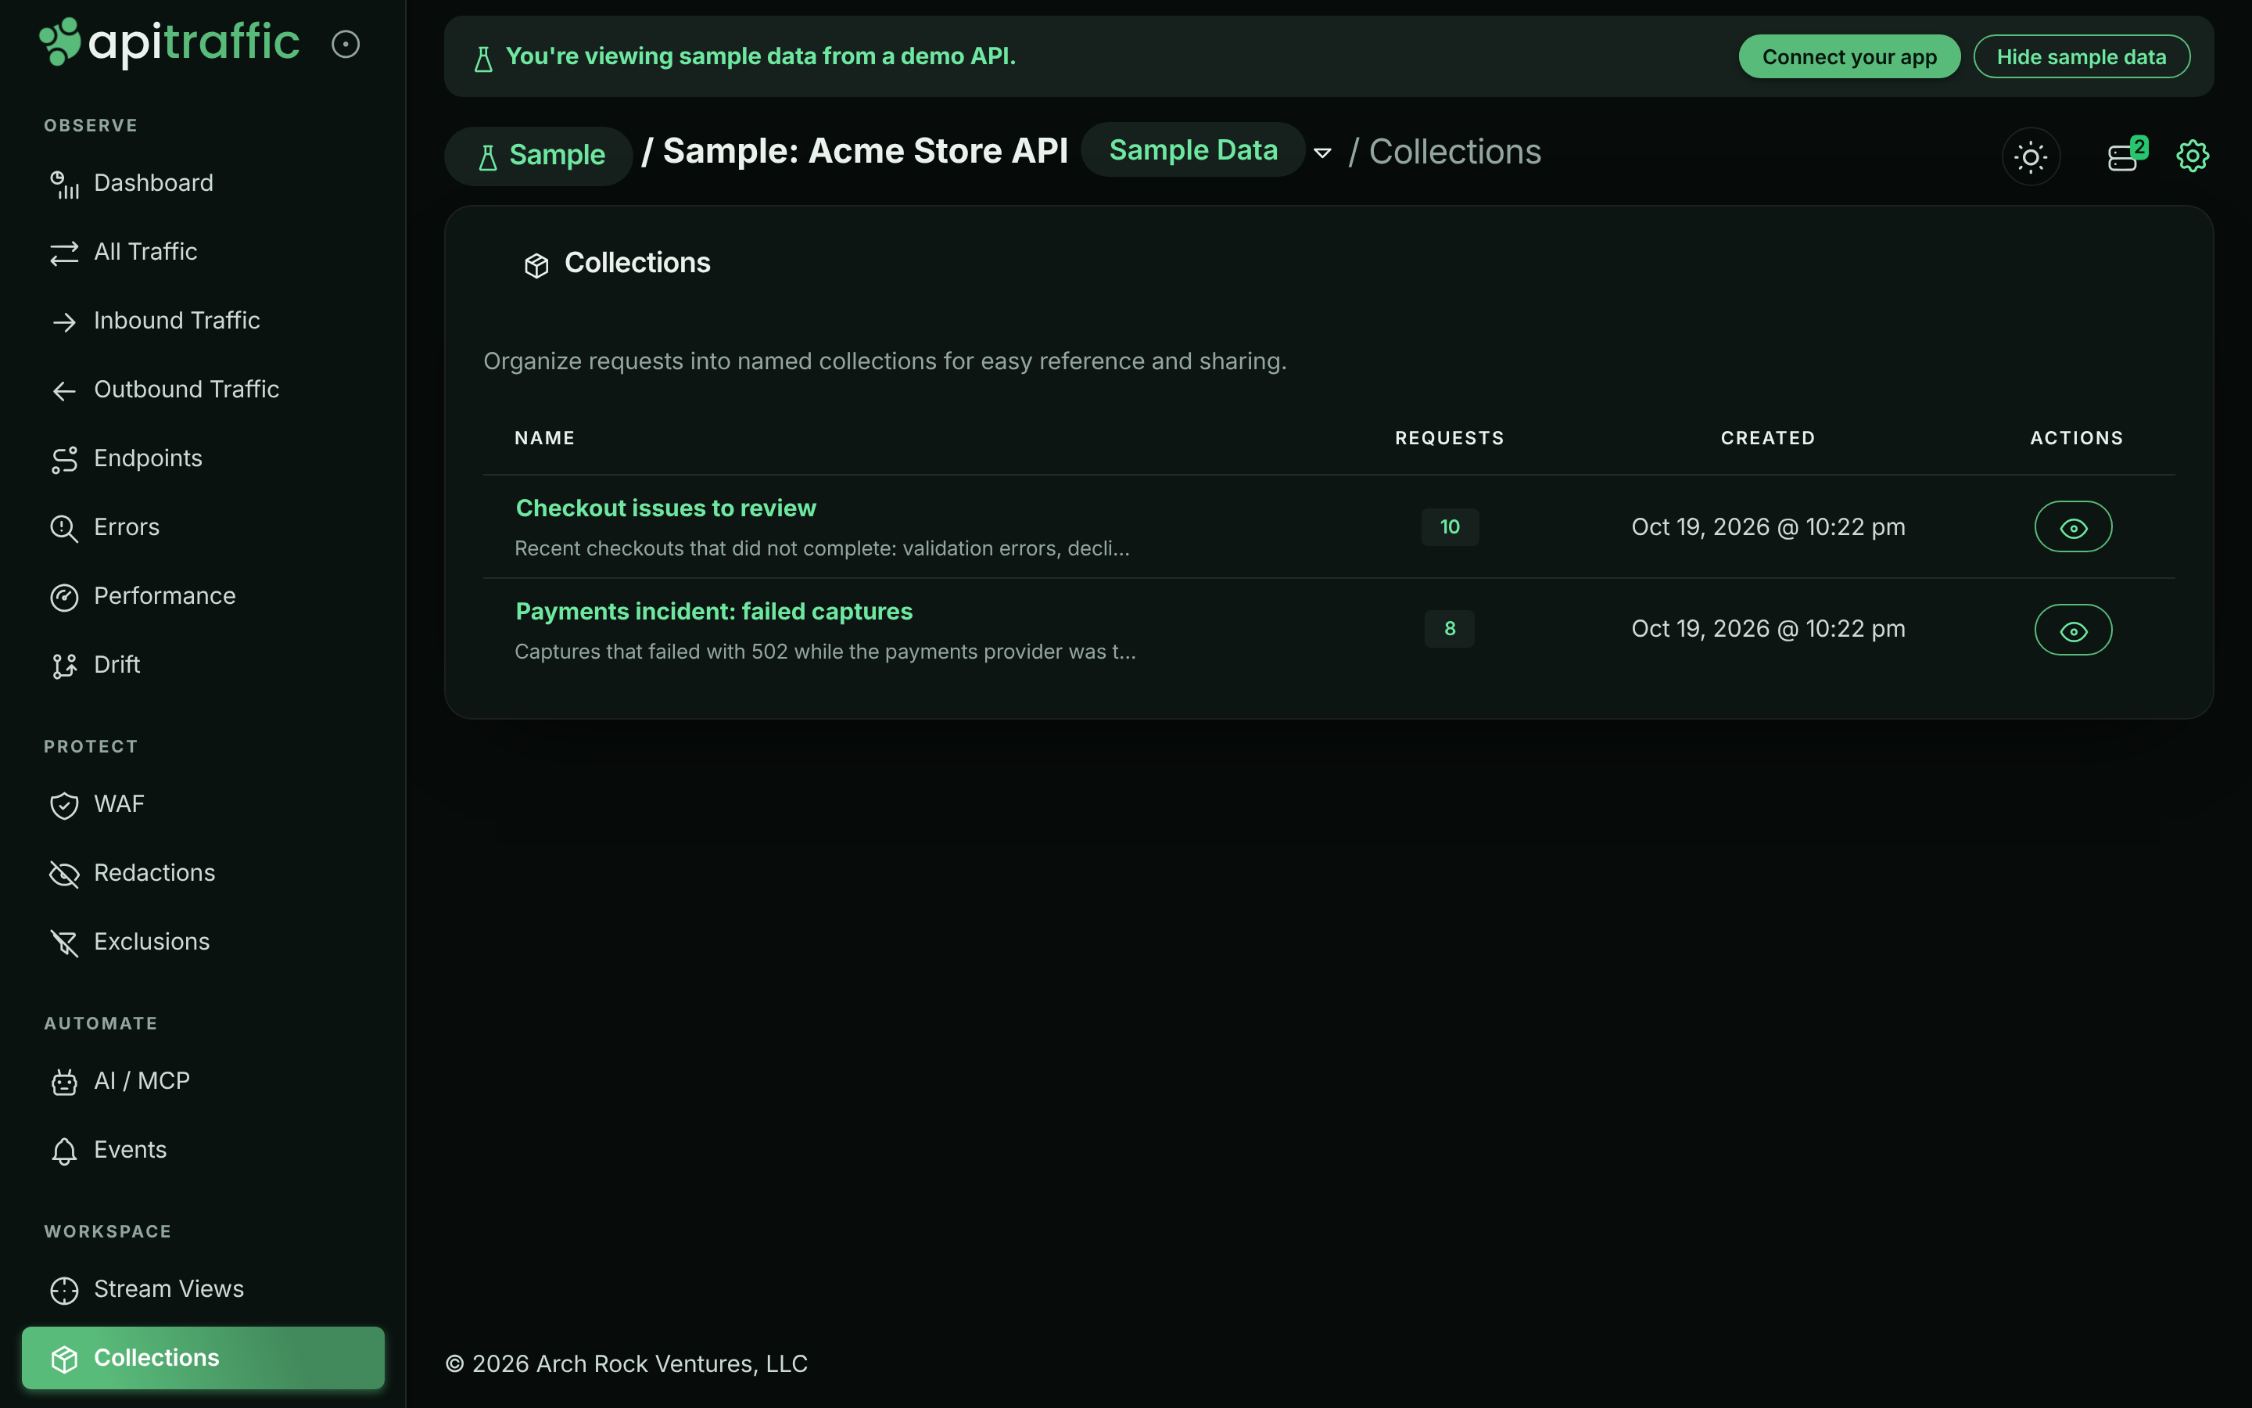This screenshot has width=2252, height=1408.
Task: Open settings gear icon
Action: (x=2193, y=156)
